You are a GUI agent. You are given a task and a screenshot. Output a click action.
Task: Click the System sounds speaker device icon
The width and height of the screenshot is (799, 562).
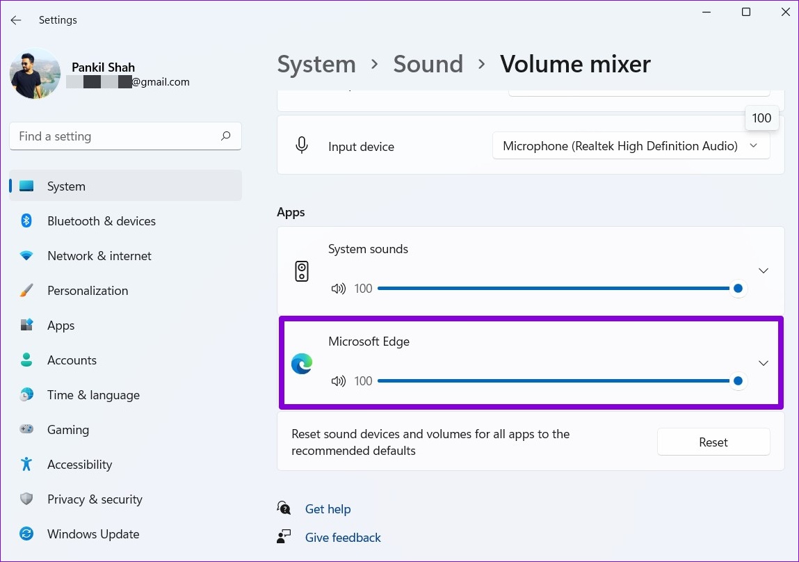(301, 271)
